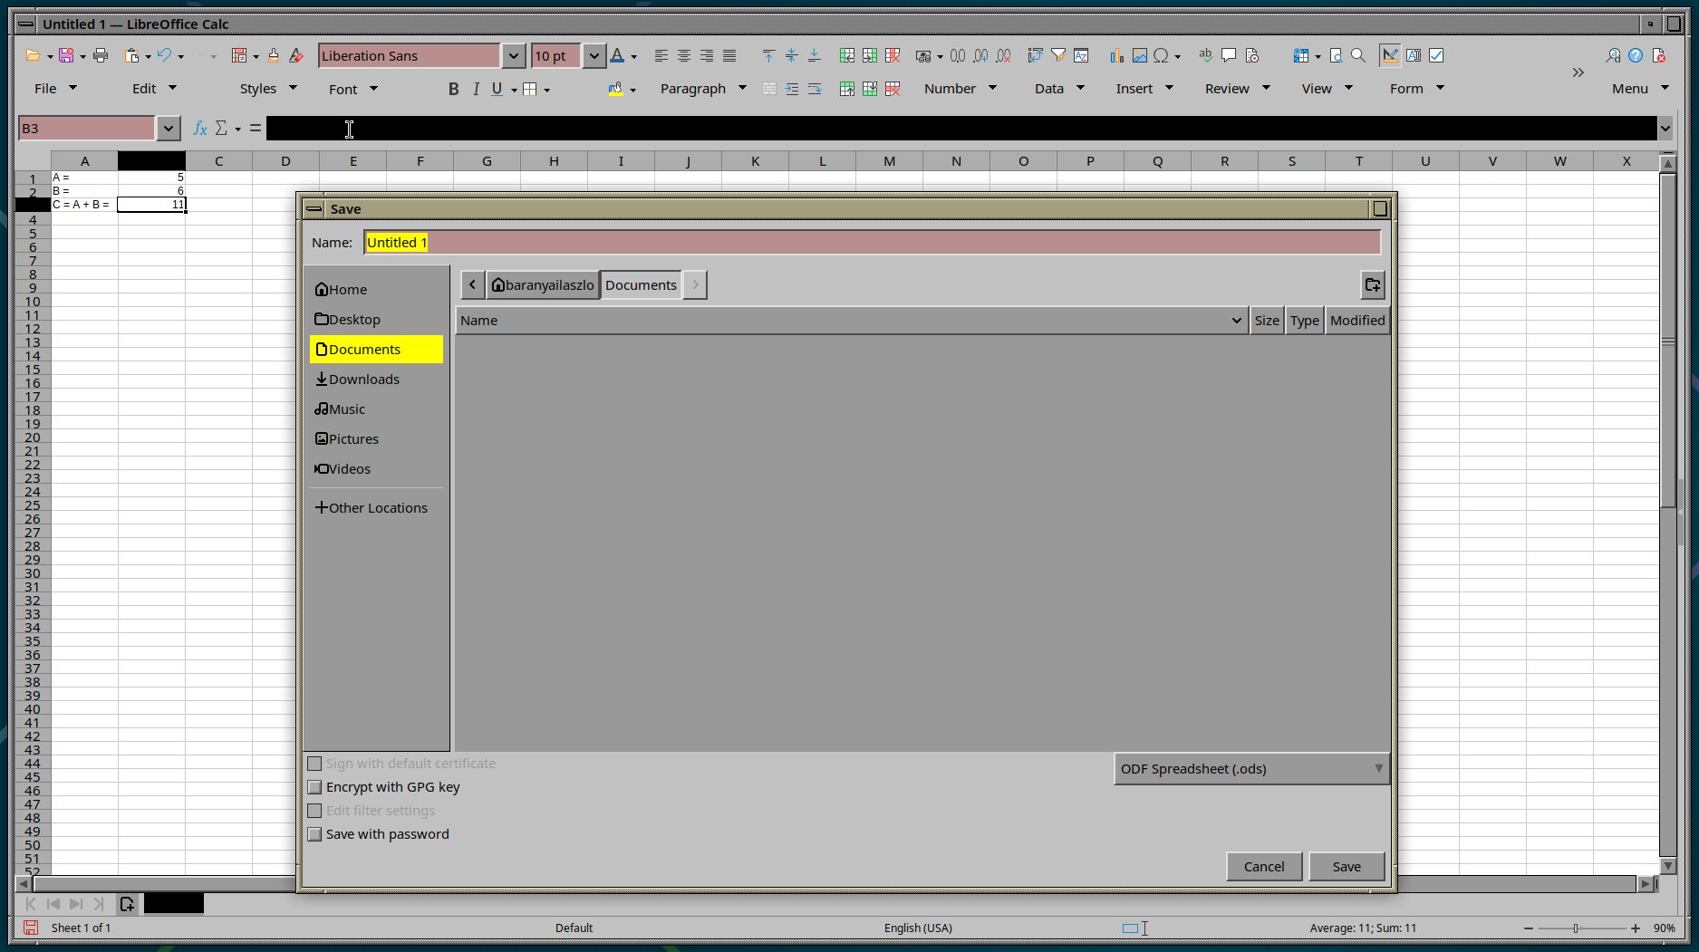The width and height of the screenshot is (1699, 952).
Task: Click the background highlight color swatch
Action: click(x=615, y=89)
